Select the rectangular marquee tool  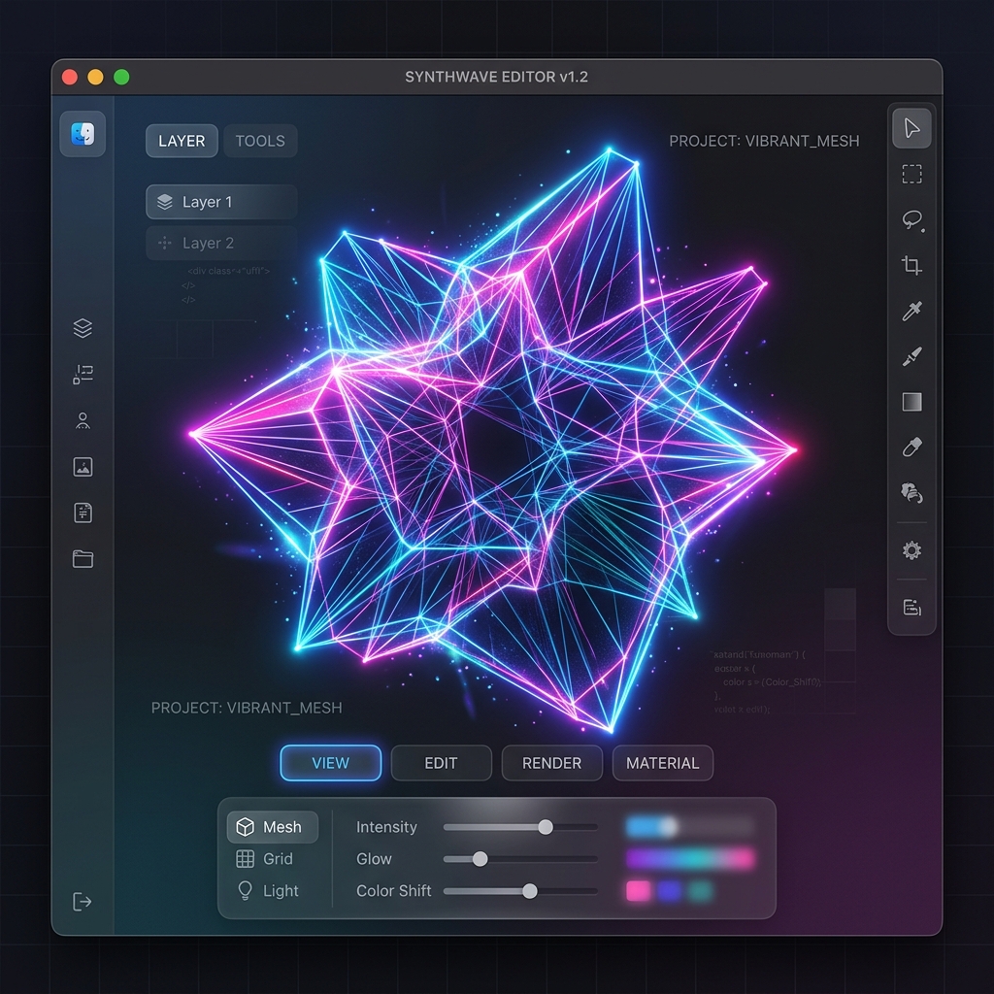click(911, 174)
